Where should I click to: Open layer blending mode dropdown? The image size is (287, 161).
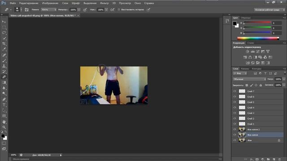pyautogui.click(x=249, y=79)
